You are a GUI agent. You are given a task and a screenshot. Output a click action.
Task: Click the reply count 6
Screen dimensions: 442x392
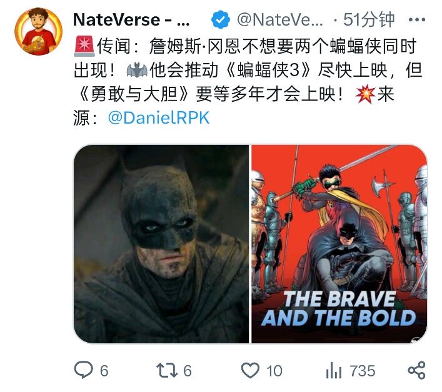pyautogui.click(x=104, y=371)
